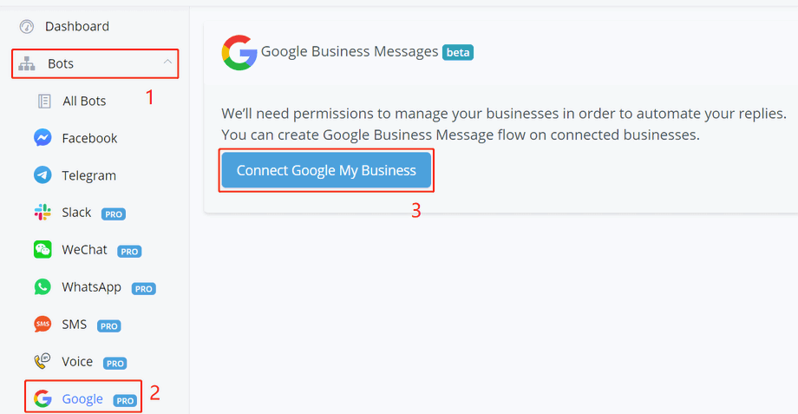
Task: Click the Google G sidebar icon
Action: pos(43,399)
